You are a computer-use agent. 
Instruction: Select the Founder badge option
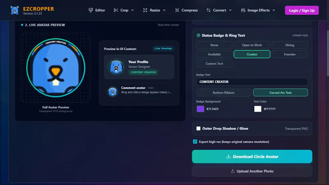tap(290, 54)
